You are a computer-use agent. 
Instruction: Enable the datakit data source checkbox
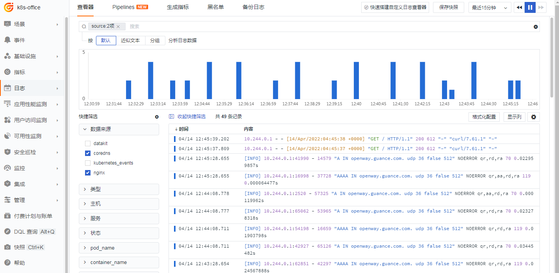pyautogui.click(x=88, y=143)
